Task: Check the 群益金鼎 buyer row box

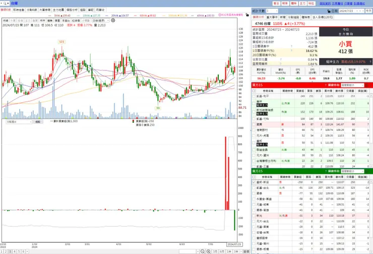Action: point(254,150)
